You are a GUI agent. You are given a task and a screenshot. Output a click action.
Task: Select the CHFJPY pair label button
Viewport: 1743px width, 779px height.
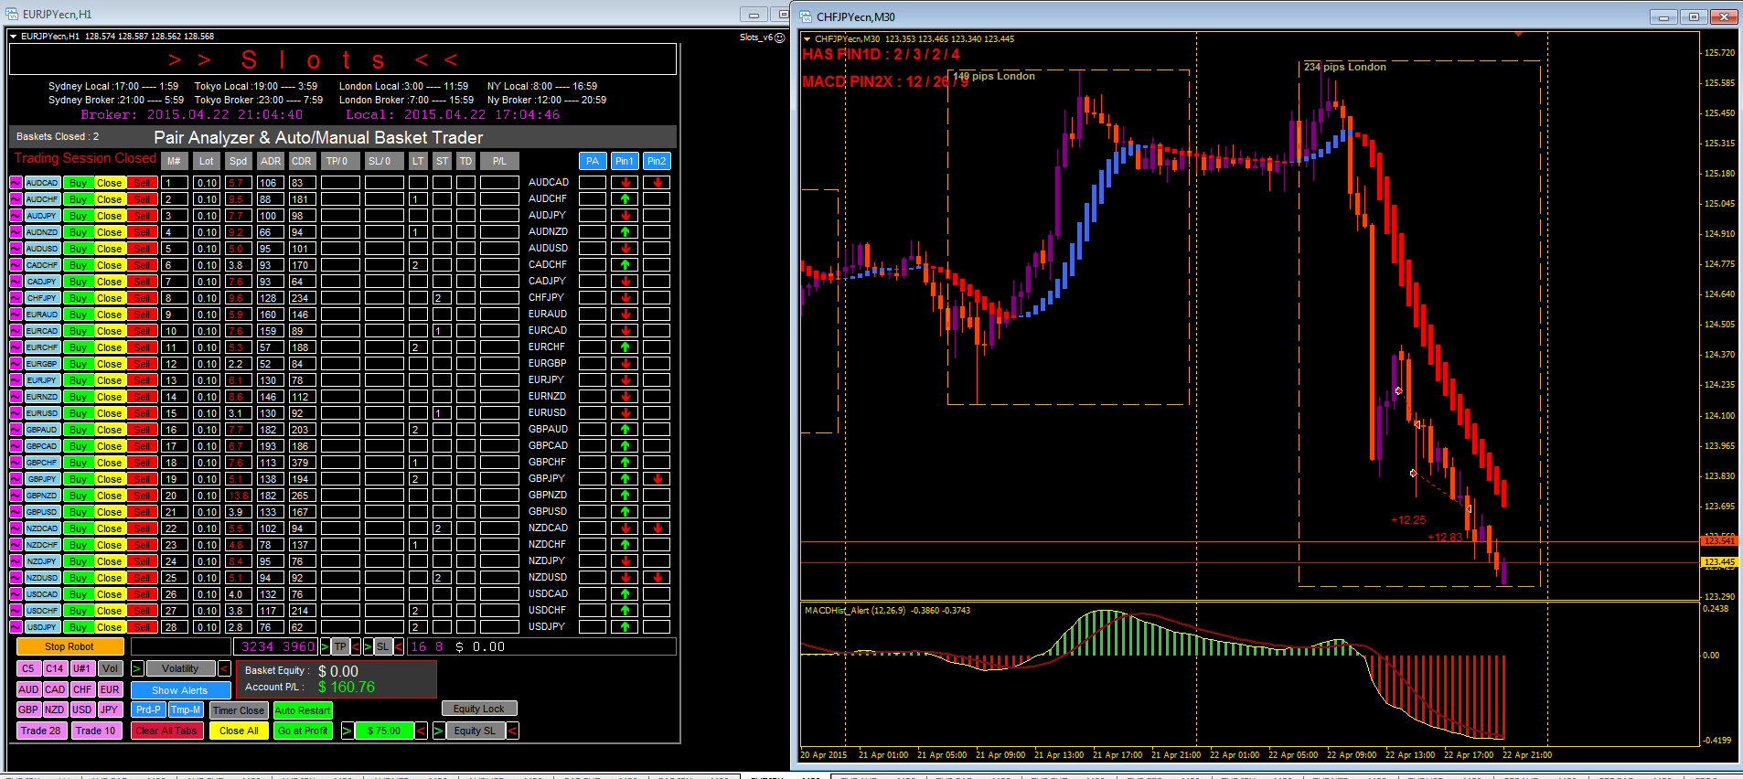pos(42,298)
